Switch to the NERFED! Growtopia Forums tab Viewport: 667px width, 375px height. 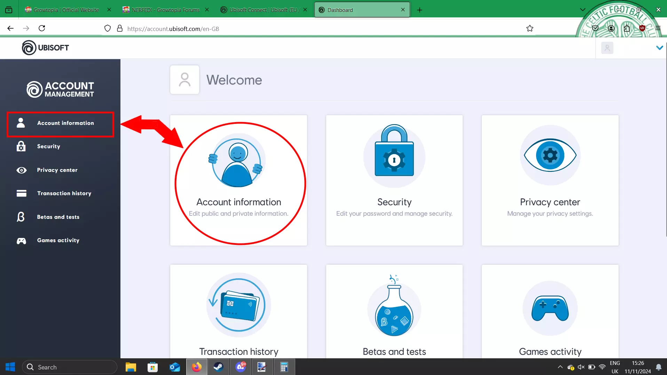click(166, 10)
